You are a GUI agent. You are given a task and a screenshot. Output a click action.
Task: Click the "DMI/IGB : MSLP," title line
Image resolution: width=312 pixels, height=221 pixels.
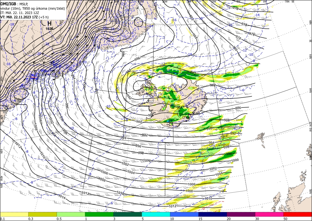[x=14, y=3]
